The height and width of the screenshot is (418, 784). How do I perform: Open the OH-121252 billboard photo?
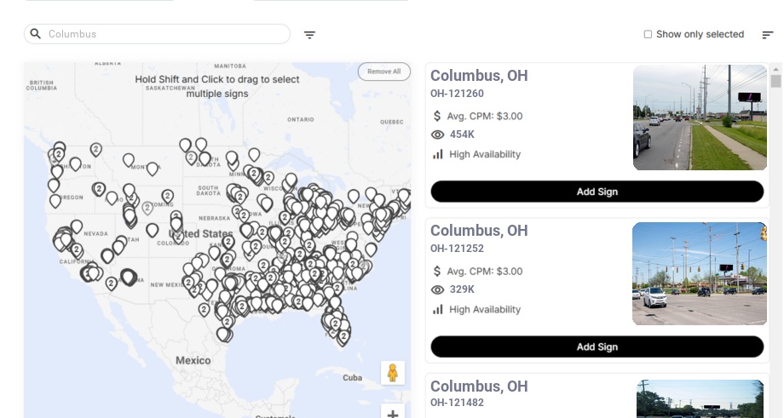[700, 273]
